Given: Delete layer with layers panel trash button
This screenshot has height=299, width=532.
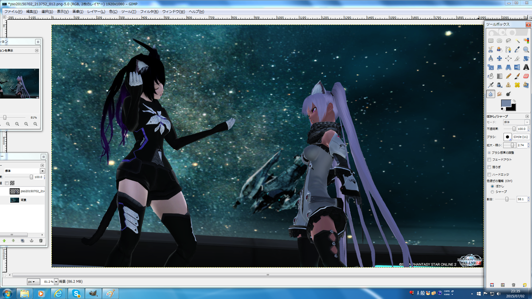Looking at the screenshot, I should (x=41, y=241).
